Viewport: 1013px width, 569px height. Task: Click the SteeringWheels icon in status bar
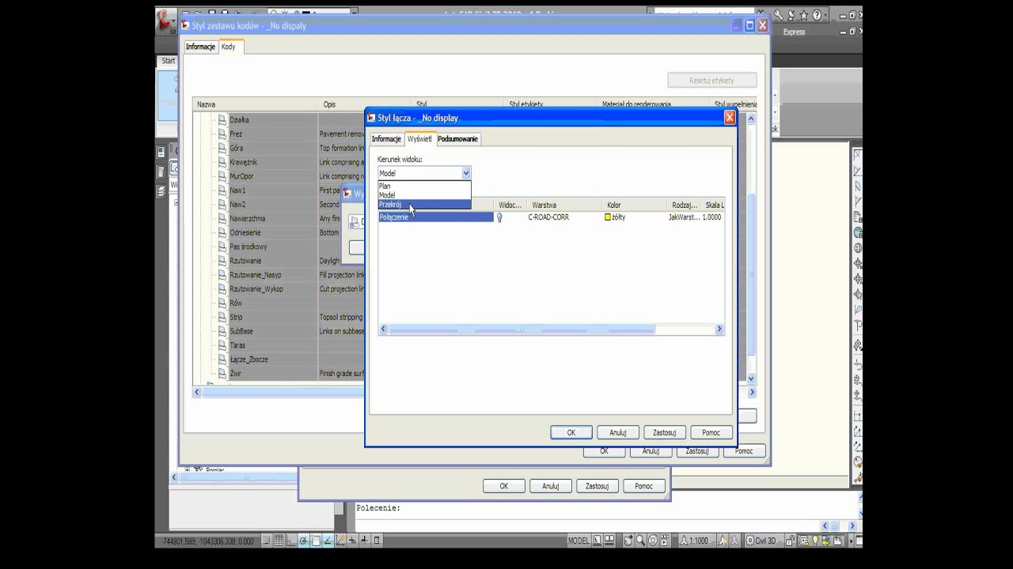tap(652, 541)
